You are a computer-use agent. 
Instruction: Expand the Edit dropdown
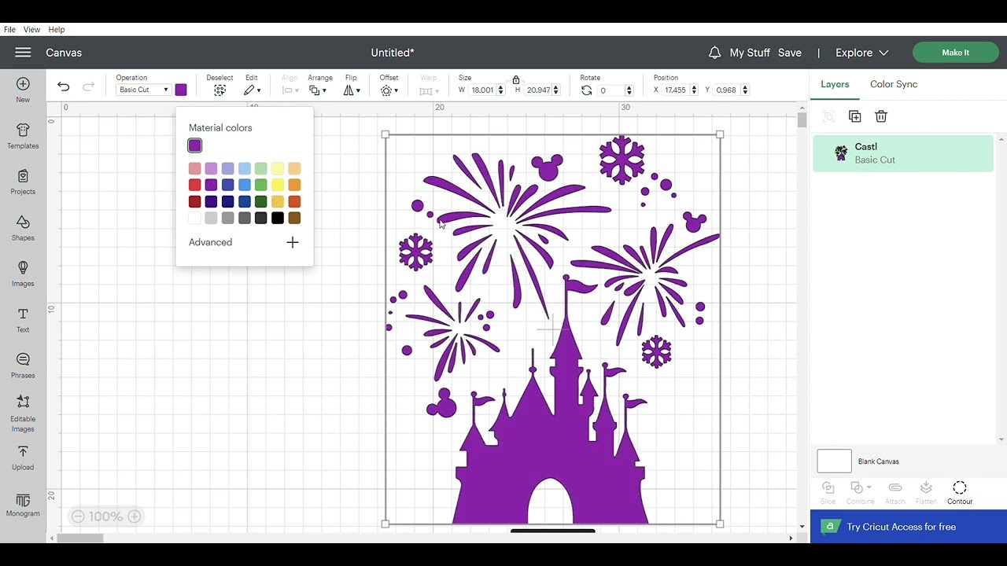253,90
